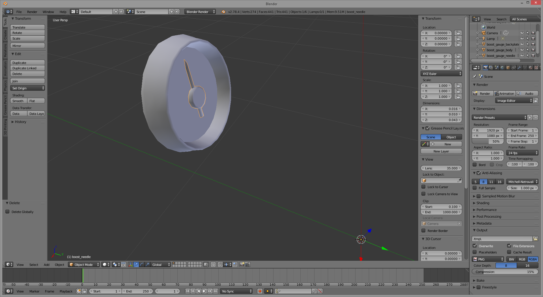
Task: Select the rotate manipulator arc icon
Action: [x=142, y=264]
